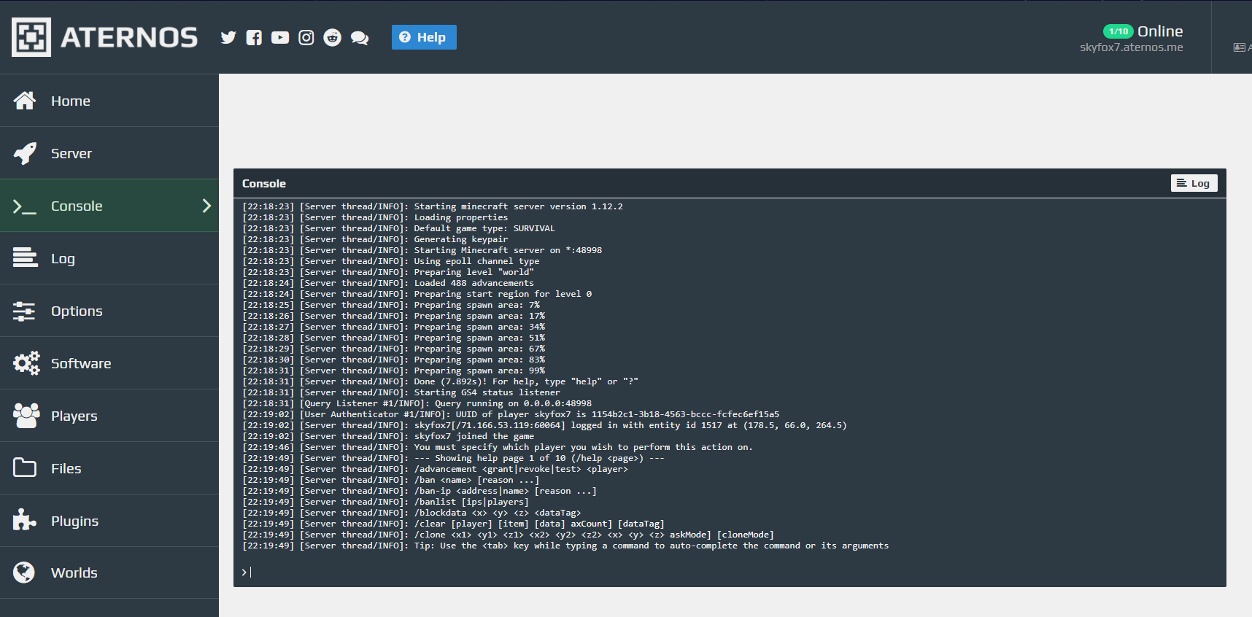Click the 'Starting minecraft server version 1.12.2' line
The image size is (1252, 617).
(433, 206)
